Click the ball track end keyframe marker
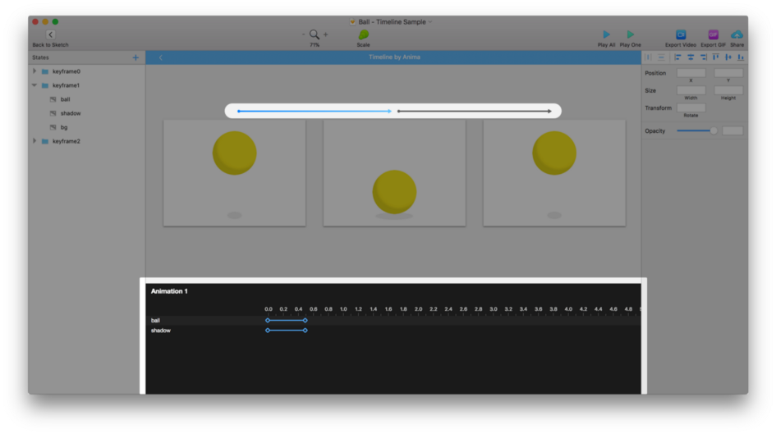This screenshot has height=434, width=776. [x=305, y=321]
